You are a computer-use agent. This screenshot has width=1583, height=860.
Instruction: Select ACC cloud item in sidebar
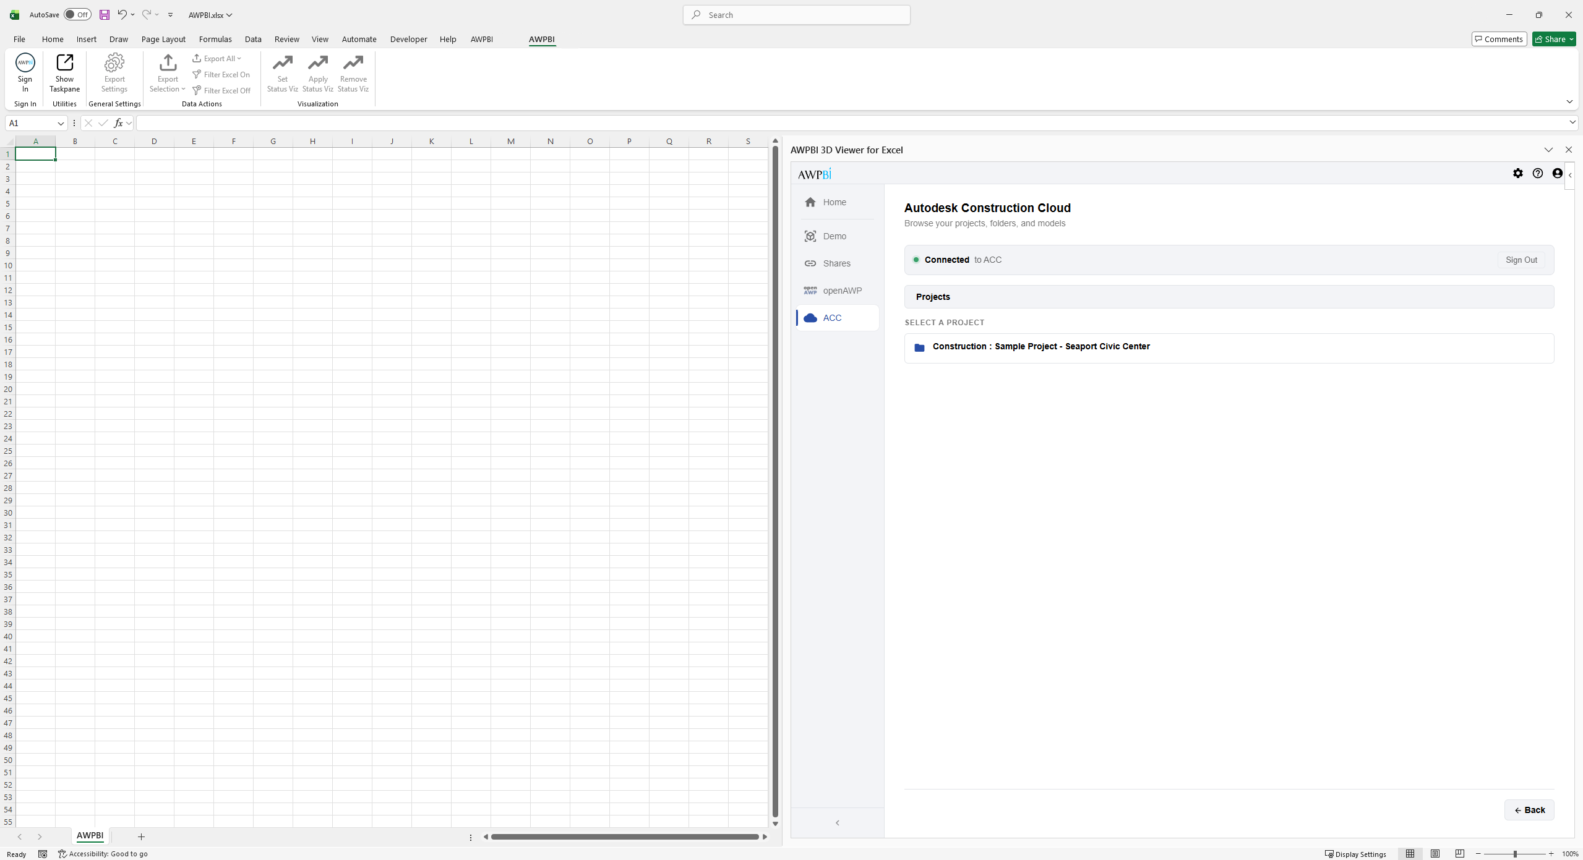[837, 318]
